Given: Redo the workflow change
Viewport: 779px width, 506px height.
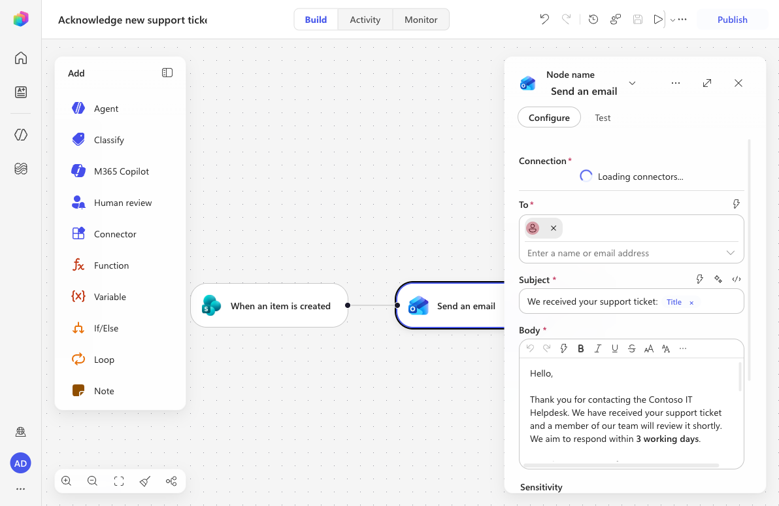Looking at the screenshot, I should [566, 20].
